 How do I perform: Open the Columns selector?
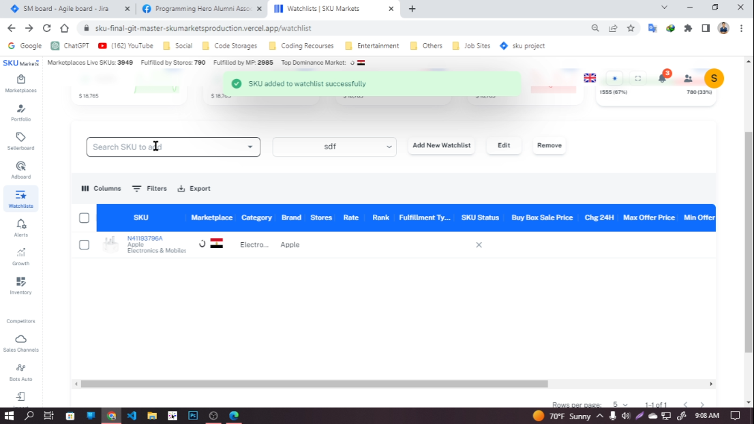(x=101, y=188)
